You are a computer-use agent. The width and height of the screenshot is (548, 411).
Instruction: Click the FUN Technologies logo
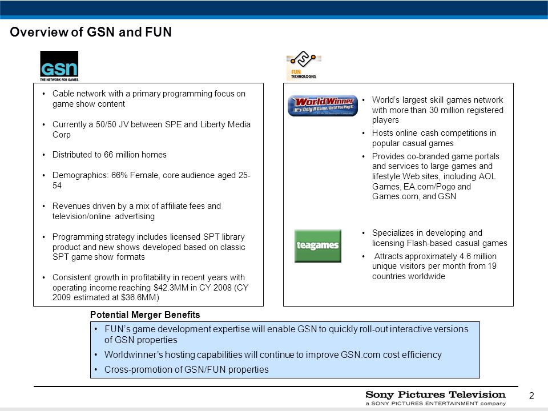pyautogui.click(x=303, y=66)
